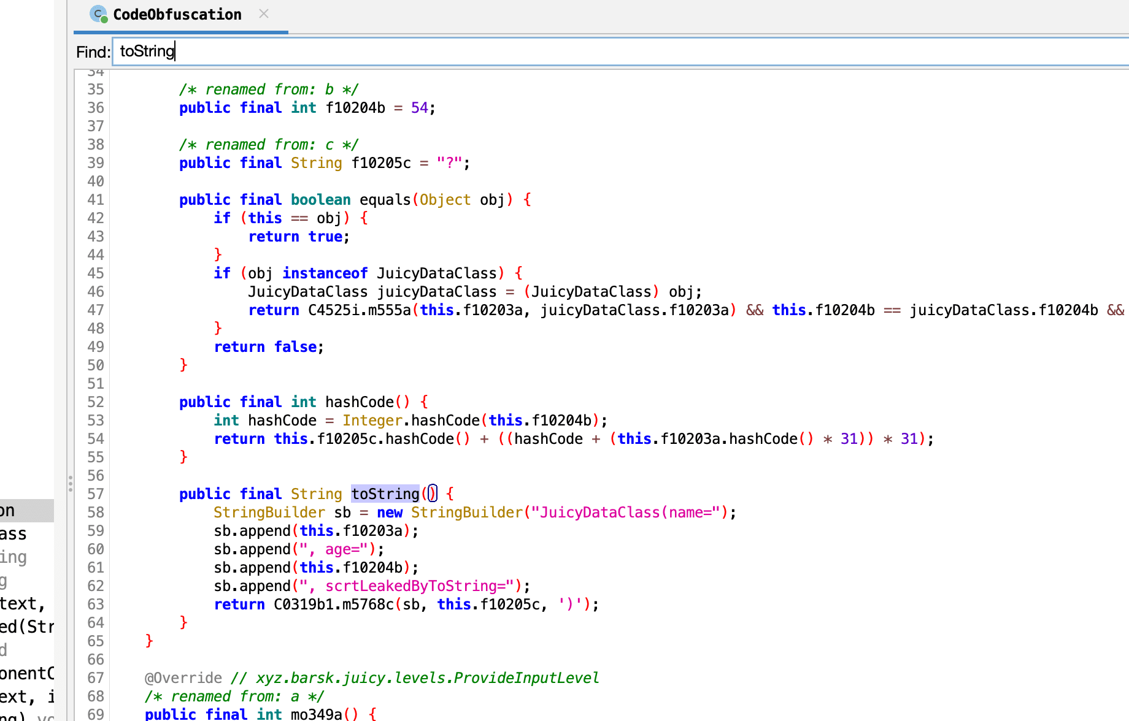
Task: Close the CodeObfuscation tab
Action: pos(264,13)
